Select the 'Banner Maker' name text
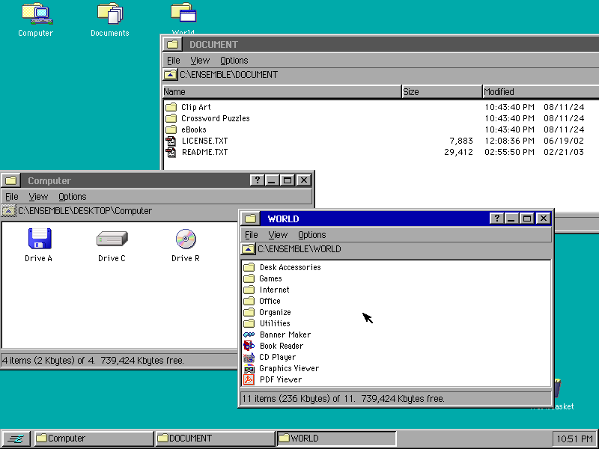The width and height of the screenshot is (599, 449). point(285,335)
